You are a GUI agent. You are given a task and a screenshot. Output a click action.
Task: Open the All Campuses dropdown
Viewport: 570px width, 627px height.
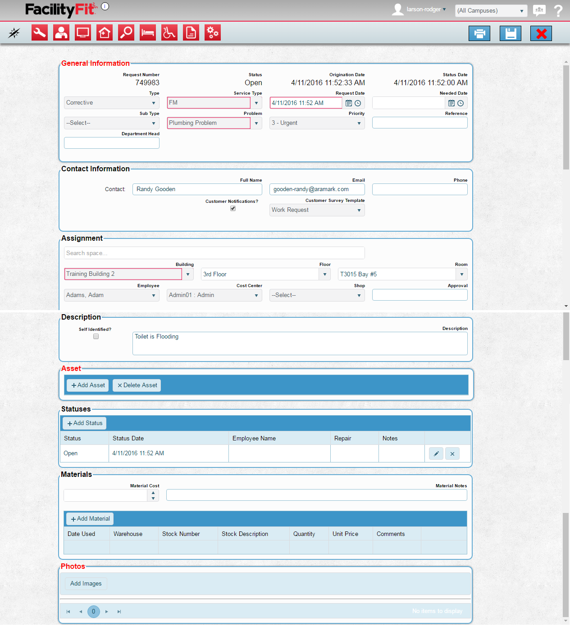click(491, 11)
